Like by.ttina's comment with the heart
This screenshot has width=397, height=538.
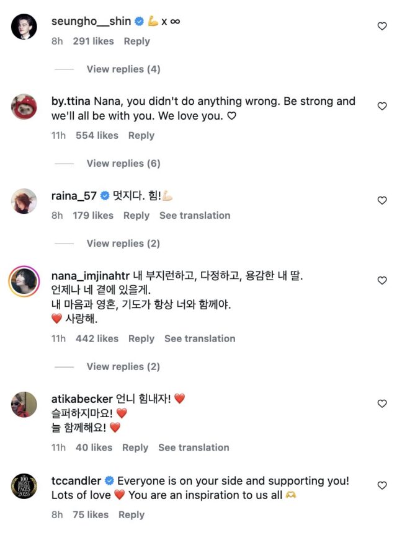point(382,107)
